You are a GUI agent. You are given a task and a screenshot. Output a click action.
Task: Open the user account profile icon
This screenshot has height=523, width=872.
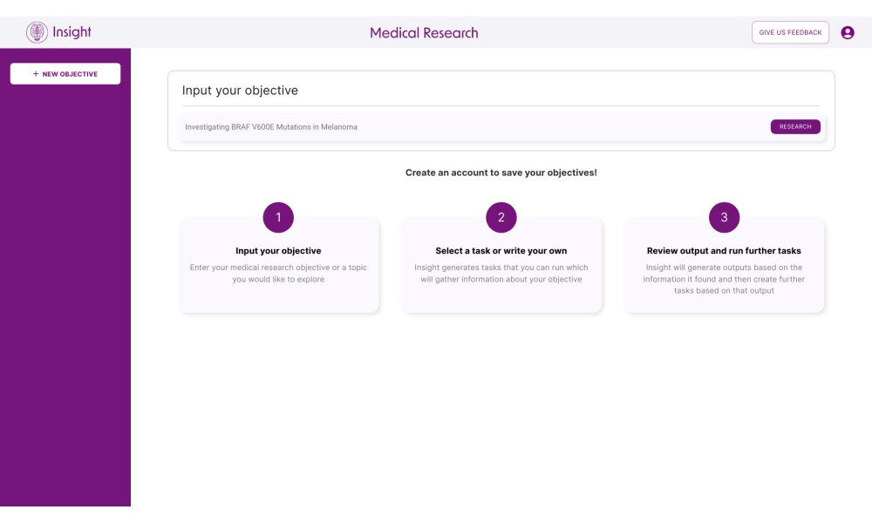tap(847, 33)
